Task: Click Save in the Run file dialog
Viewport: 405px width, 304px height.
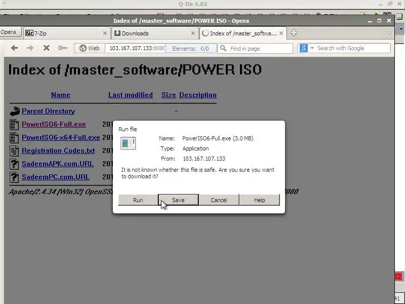Action: pyautogui.click(x=178, y=200)
